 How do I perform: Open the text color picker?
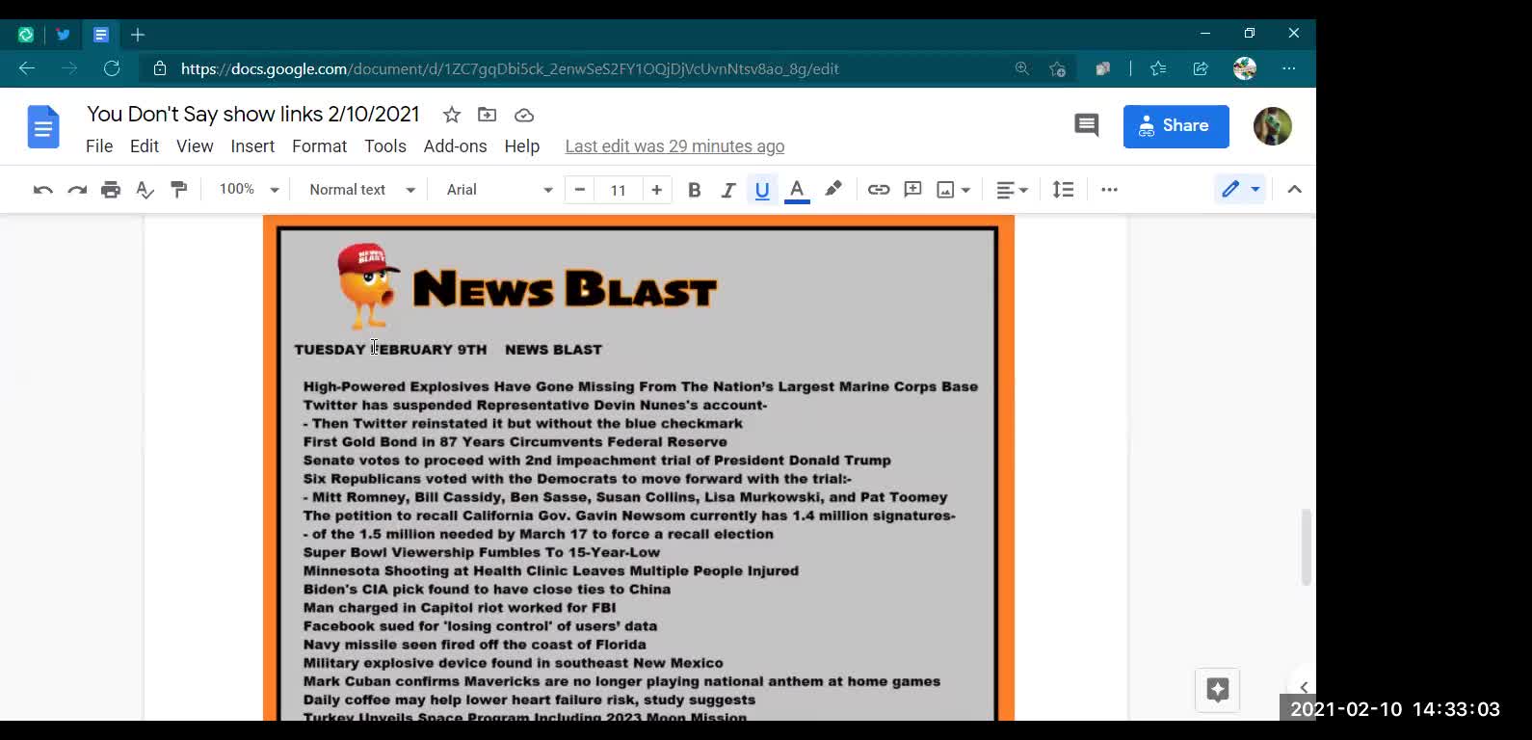[x=797, y=190]
